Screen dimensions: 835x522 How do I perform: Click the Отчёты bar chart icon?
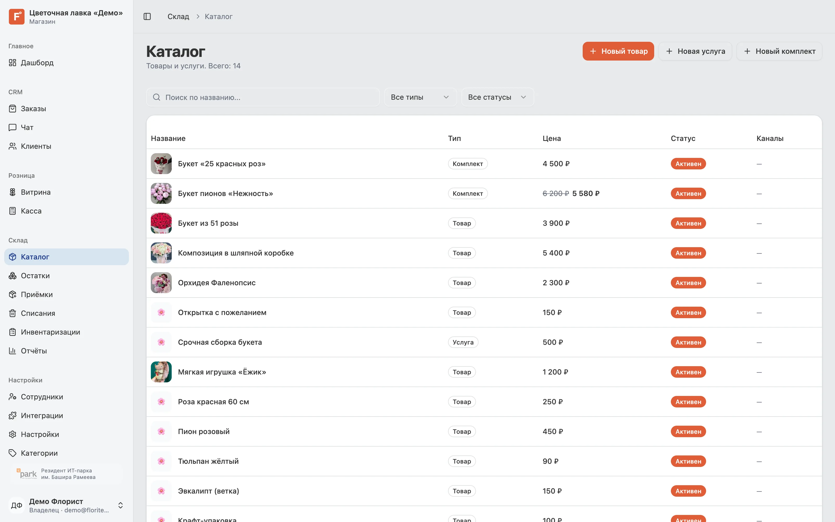click(13, 351)
